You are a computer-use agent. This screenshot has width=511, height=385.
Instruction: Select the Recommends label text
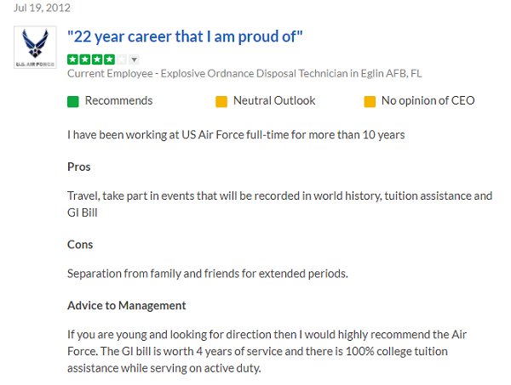pos(118,100)
